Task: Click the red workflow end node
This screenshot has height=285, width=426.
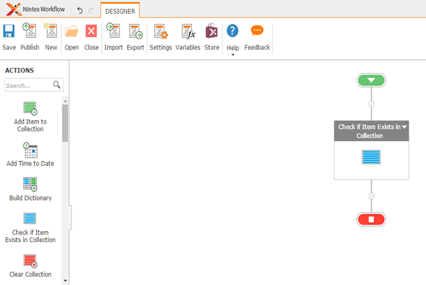Action: (371, 220)
